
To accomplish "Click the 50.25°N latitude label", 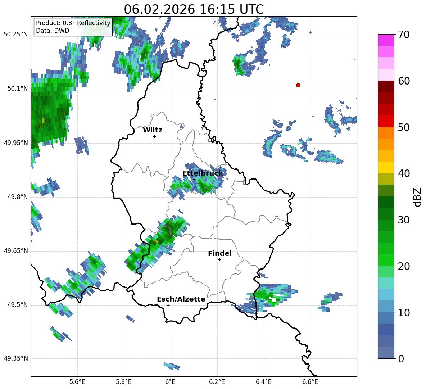I will point(16,35).
